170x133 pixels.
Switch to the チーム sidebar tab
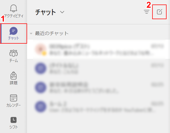(14, 61)
